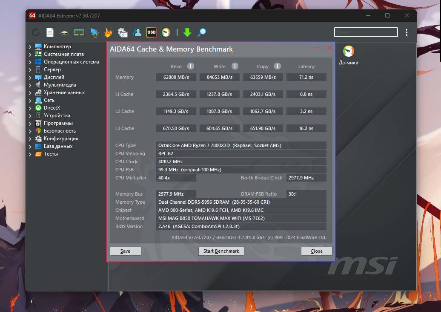
Task: Maximize the AIDA64 main window
Action: 387,15
